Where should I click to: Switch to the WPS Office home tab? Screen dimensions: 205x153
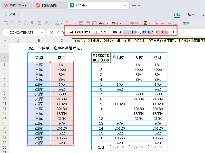16,5
